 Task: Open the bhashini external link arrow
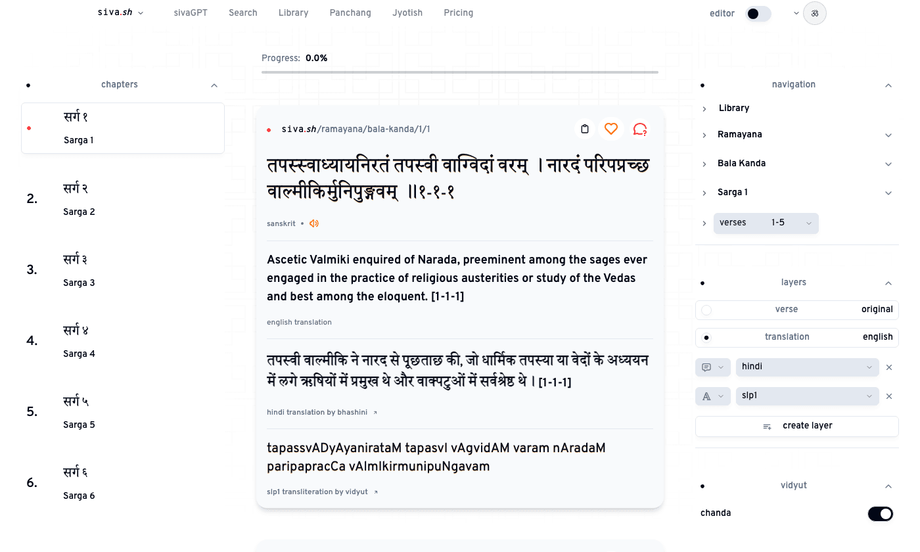click(x=375, y=413)
